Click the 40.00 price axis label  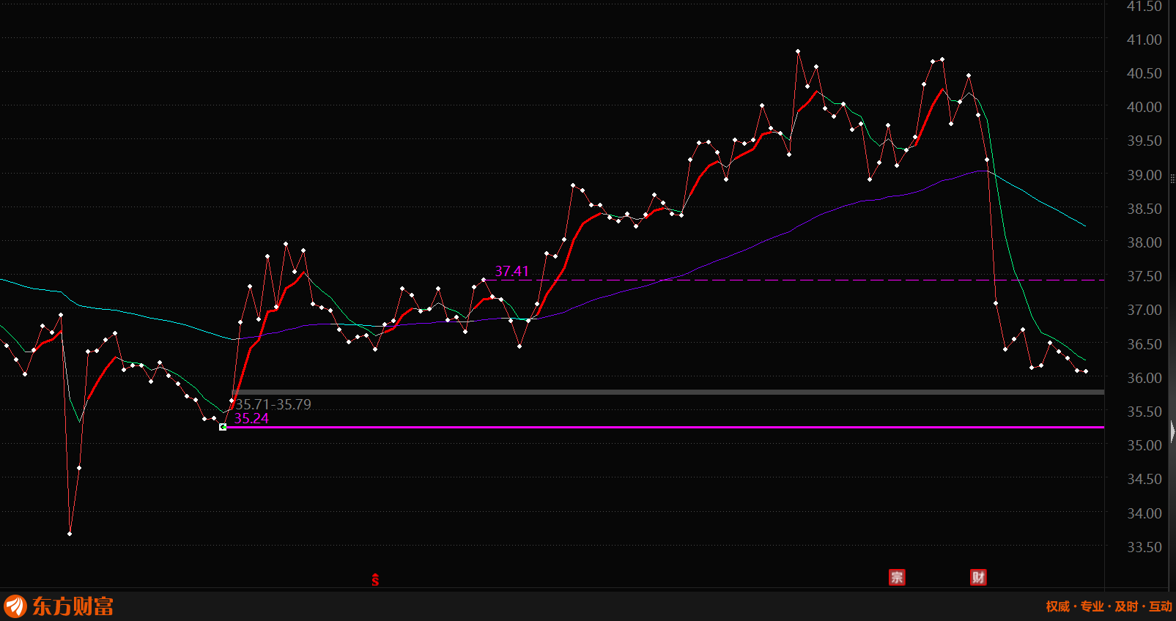1144,107
